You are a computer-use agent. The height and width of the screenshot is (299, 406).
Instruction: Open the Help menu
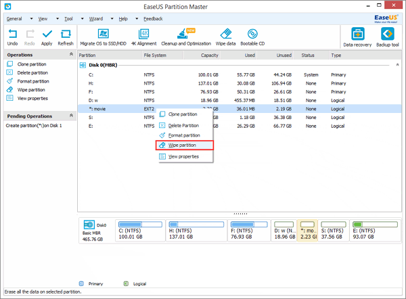(123, 19)
